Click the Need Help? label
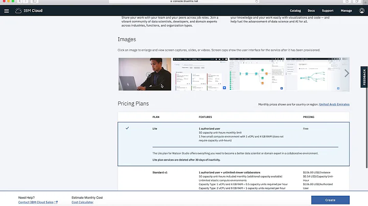 pyautogui.click(x=26, y=197)
